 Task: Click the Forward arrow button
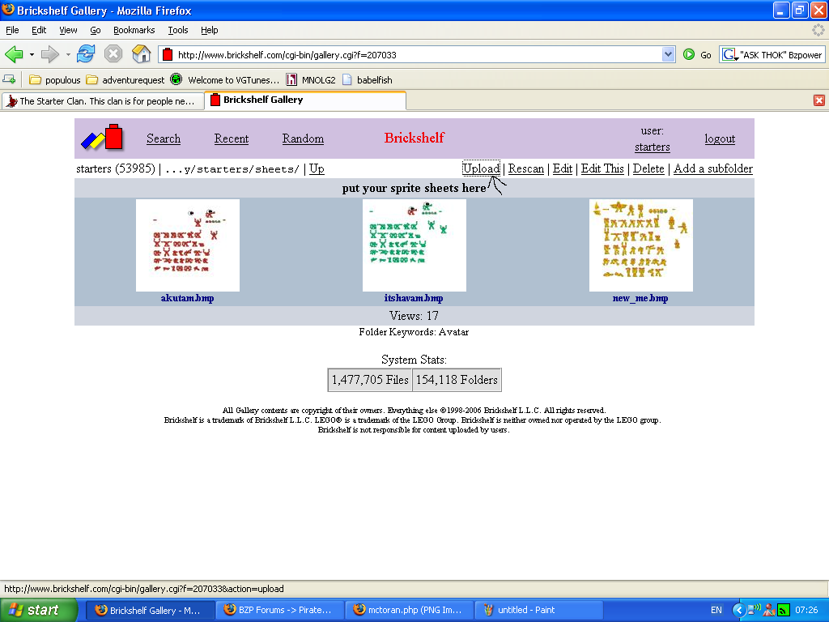tap(49, 54)
